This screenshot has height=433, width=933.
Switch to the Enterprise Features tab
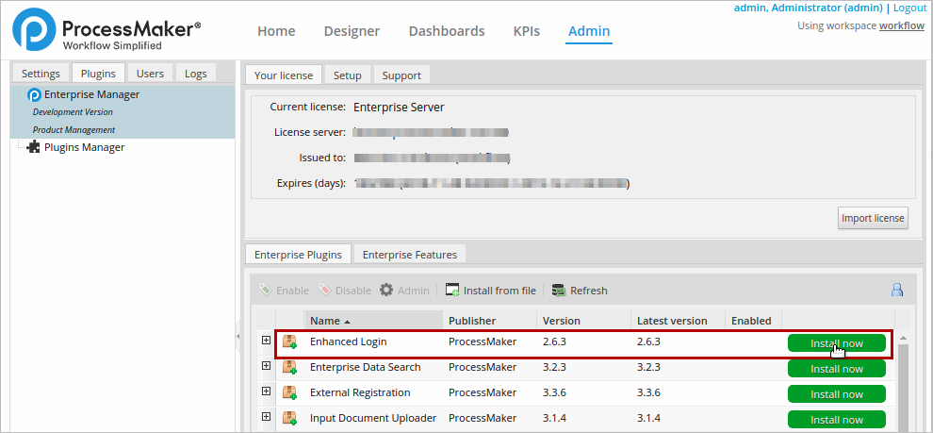[409, 255]
